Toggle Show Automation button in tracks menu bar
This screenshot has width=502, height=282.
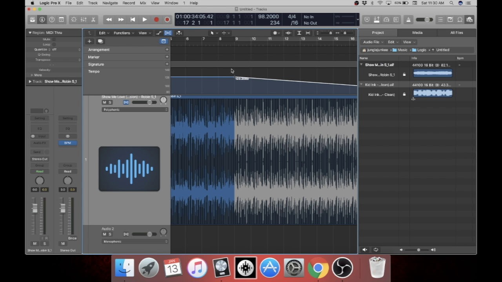point(159,33)
